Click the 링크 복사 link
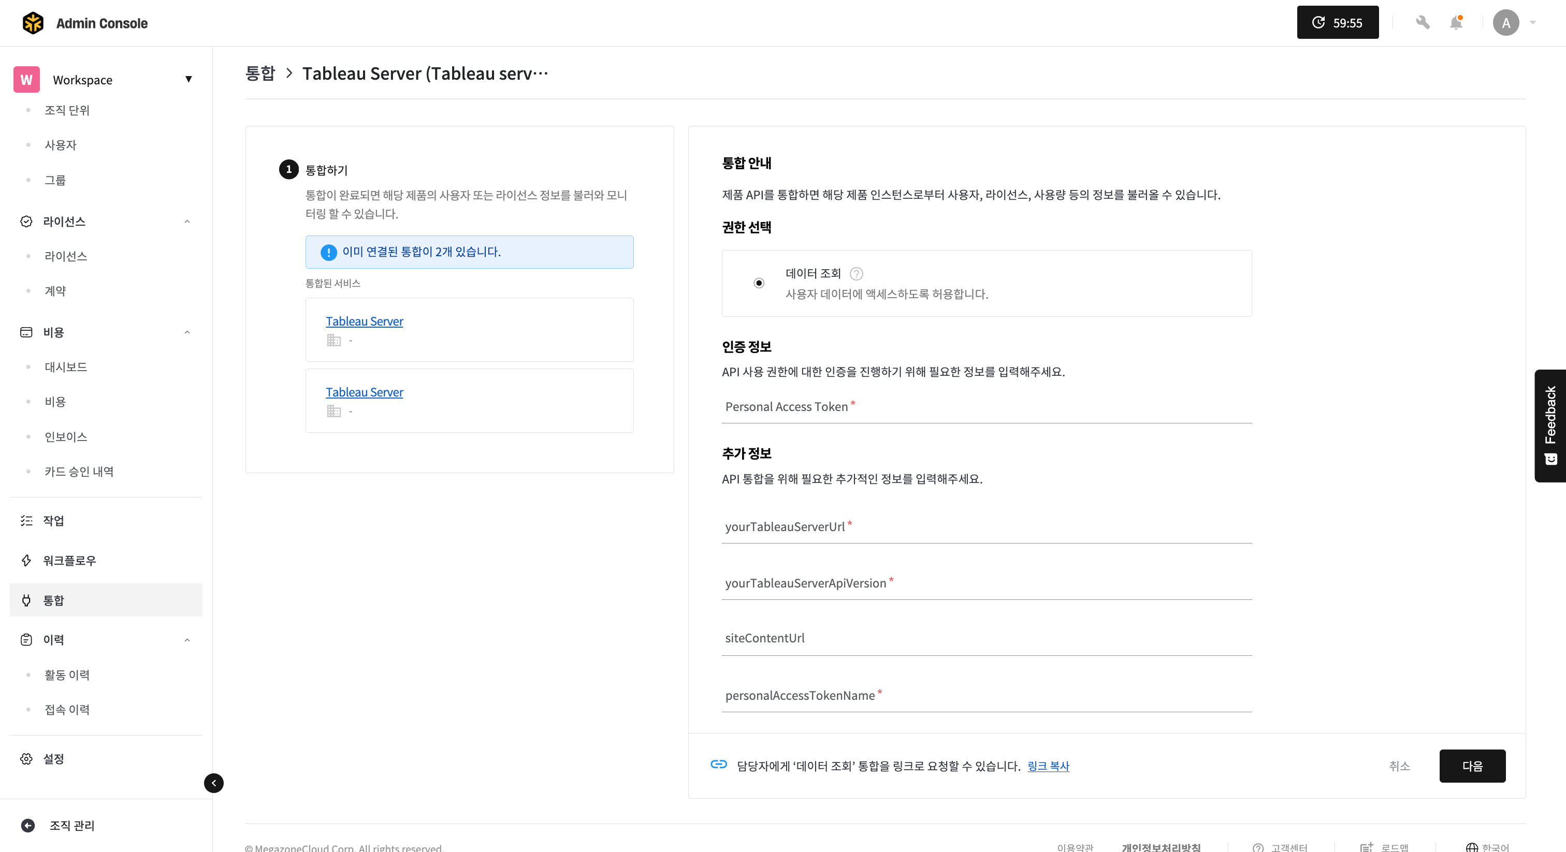The image size is (1566, 852). point(1048,766)
